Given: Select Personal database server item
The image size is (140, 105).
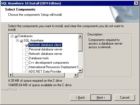Looking at the screenshot, I should click(46, 49).
